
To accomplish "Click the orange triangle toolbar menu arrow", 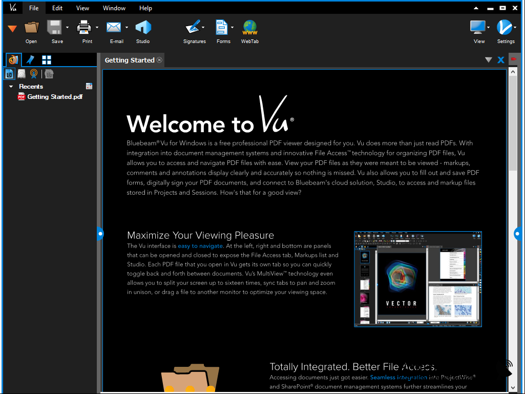I will click(x=12, y=29).
